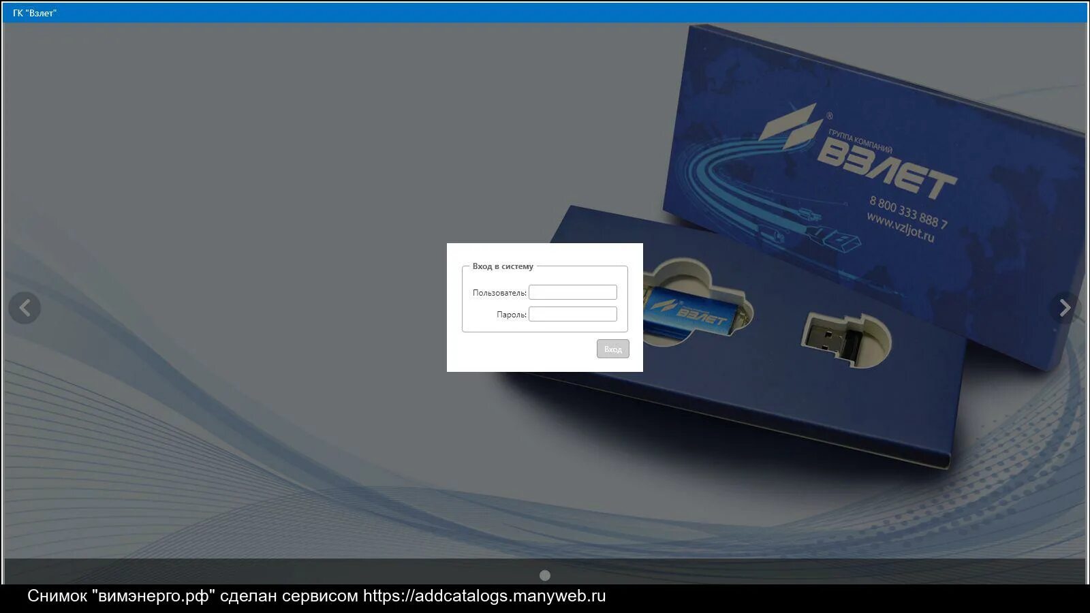Click the Пароль: label
Image resolution: width=1090 pixels, height=613 pixels.
[512, 315]
